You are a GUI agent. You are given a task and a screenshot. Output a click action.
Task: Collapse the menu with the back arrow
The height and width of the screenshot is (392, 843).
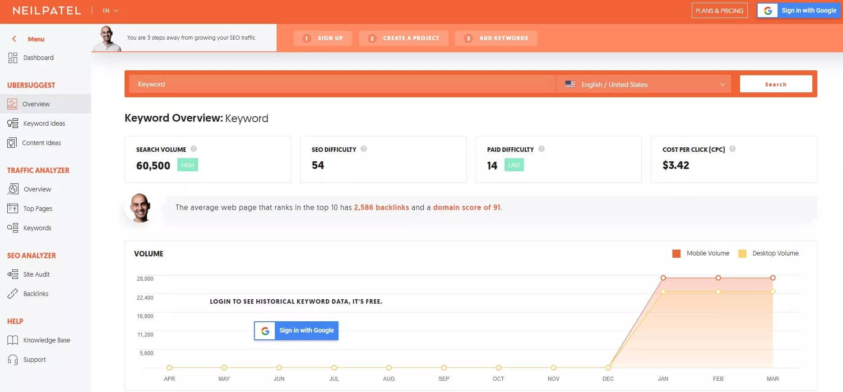[x=14, y=39]
